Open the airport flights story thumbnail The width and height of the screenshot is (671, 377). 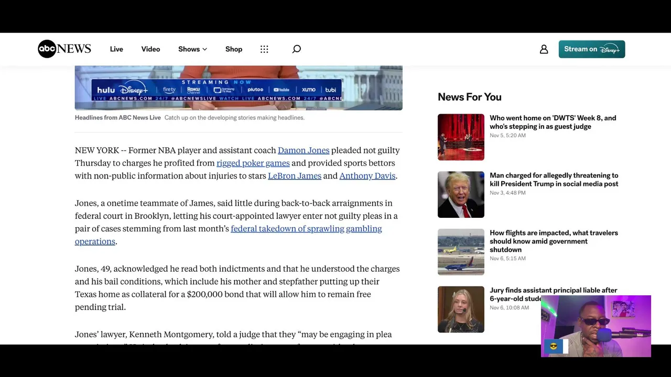pos(461,252)
